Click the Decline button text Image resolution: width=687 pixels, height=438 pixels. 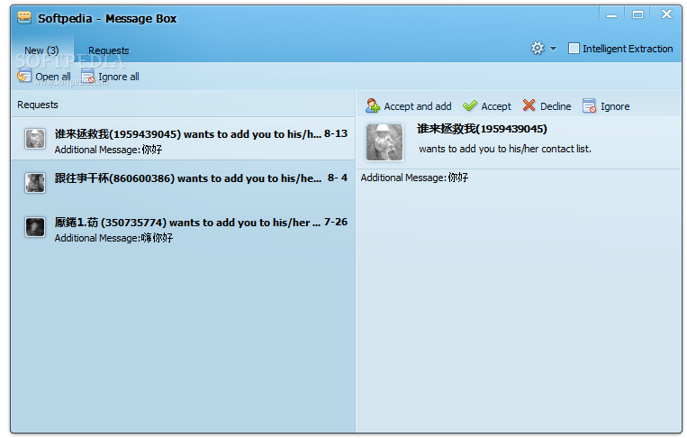click(x=556, y=106)
